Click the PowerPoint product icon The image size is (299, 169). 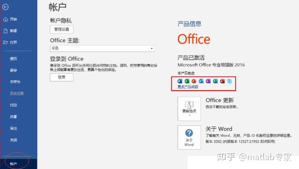194,81
